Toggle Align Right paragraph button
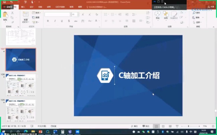Screen dimensions: 217x135 (x=120, y=21)
